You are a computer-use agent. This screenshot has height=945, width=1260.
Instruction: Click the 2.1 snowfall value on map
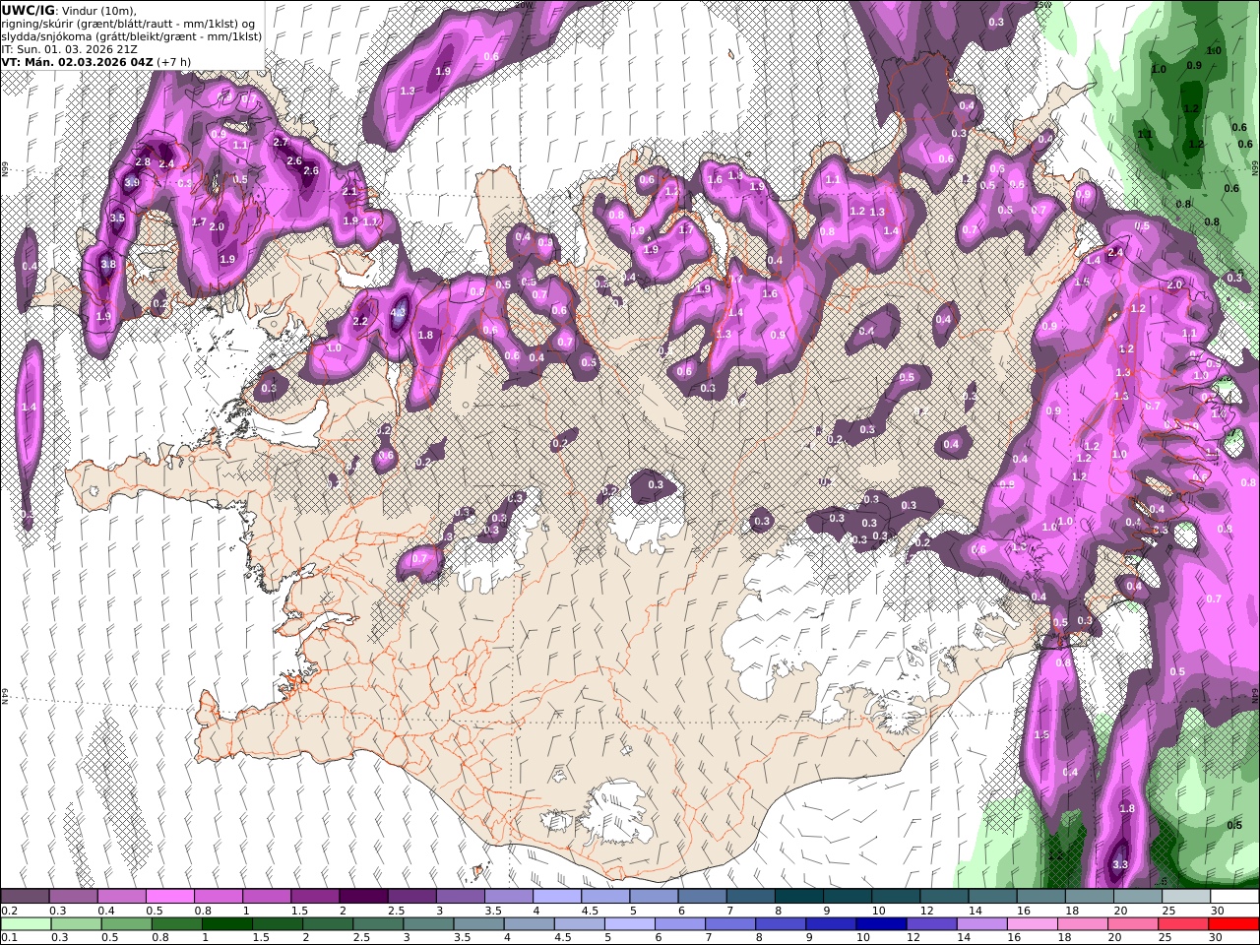[349, 192]
